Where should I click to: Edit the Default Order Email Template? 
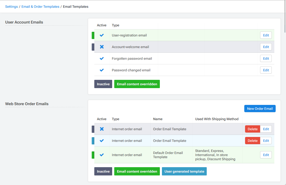[x=266, y=155]
